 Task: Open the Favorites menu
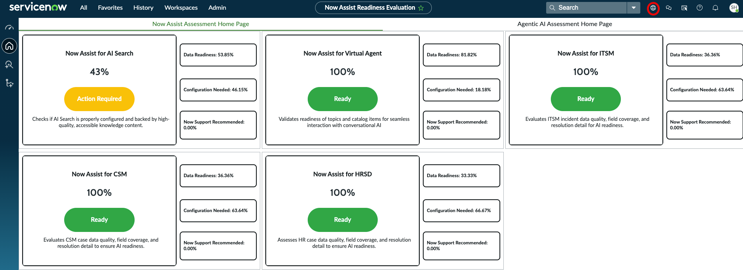click(x=110, y=8)
